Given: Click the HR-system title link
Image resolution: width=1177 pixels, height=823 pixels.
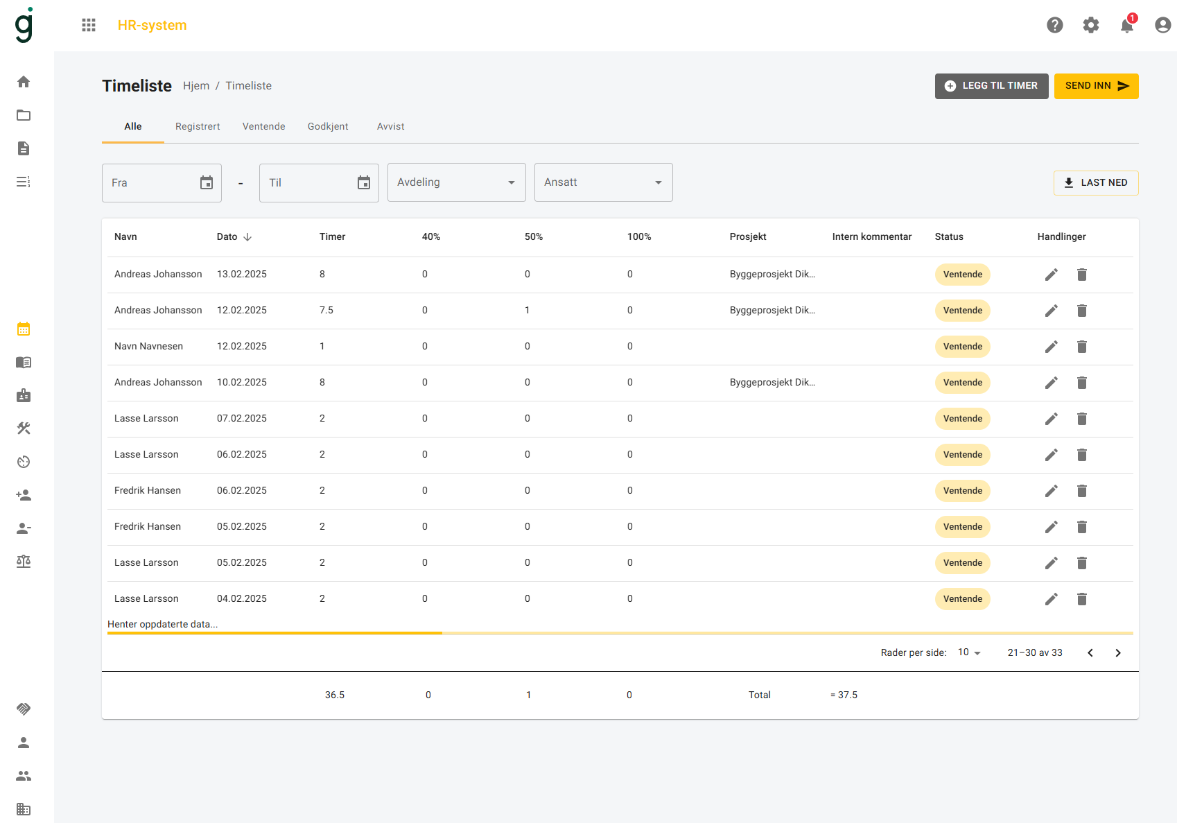Looking at the screenshot, I should click(x=152, y=25).
